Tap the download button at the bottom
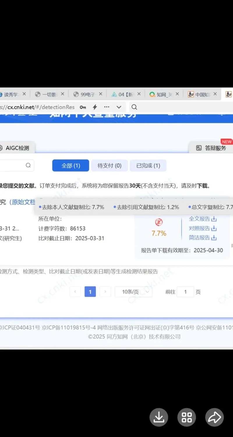 [159, 417]
